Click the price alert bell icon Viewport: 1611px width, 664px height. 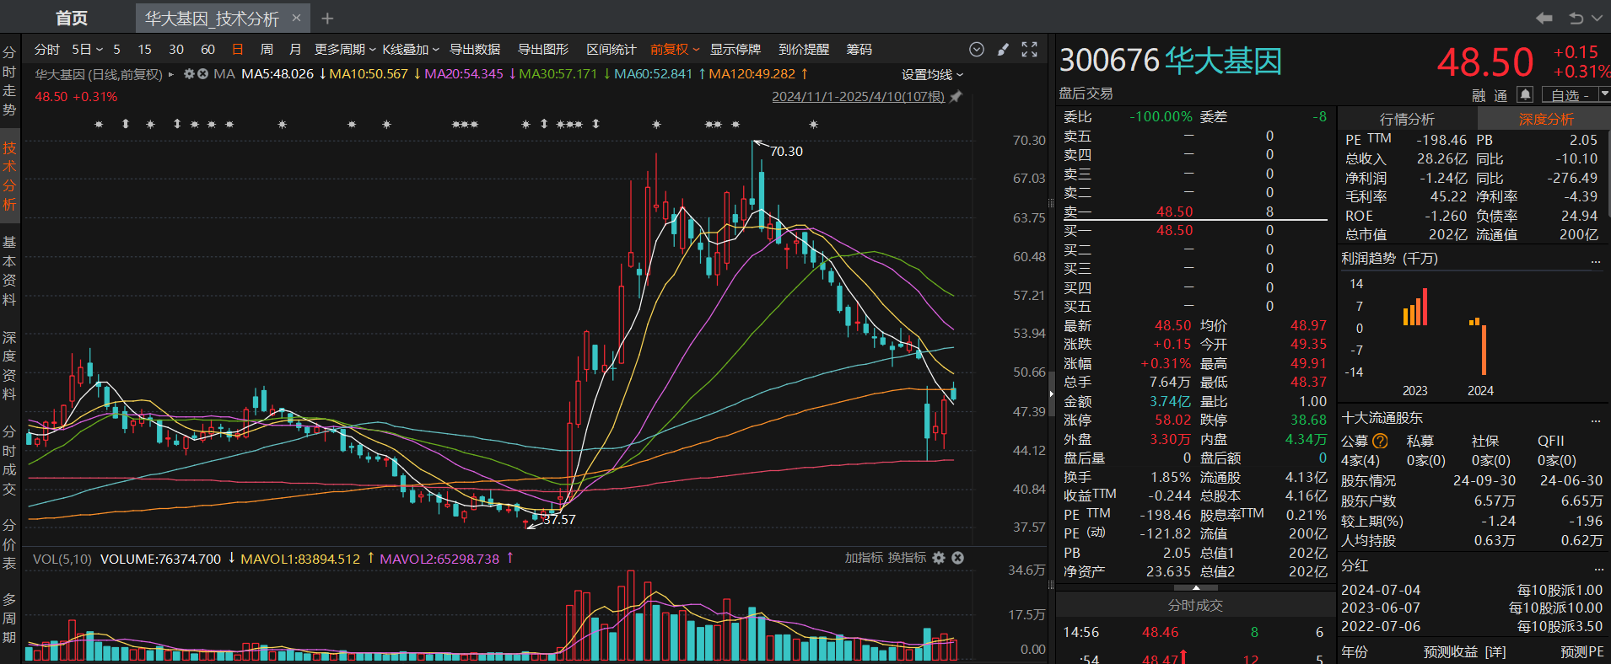(1524, 94)
